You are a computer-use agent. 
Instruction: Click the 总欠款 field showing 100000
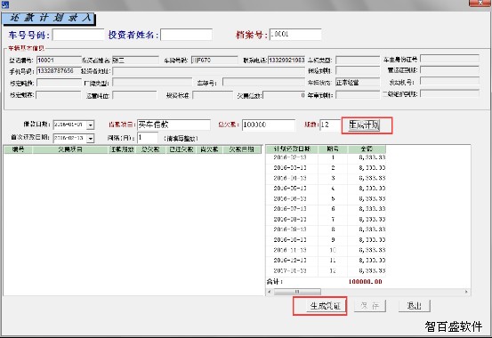click(269, 125)
